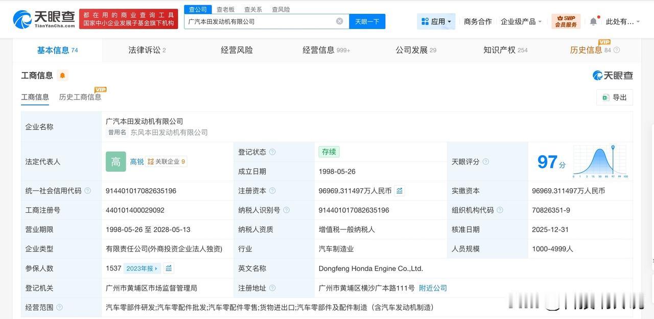
Task: Click the help icon beside 注册地址
Action: [x=272, y=288]
